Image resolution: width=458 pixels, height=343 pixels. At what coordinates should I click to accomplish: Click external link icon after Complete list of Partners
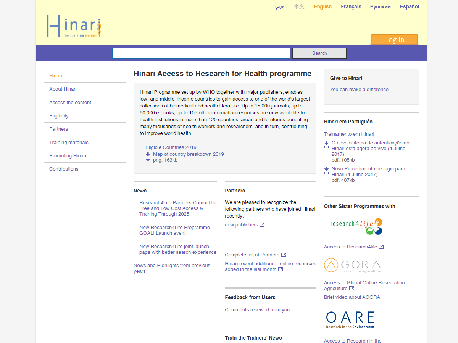pyautogui.click(x=284, y=255)
